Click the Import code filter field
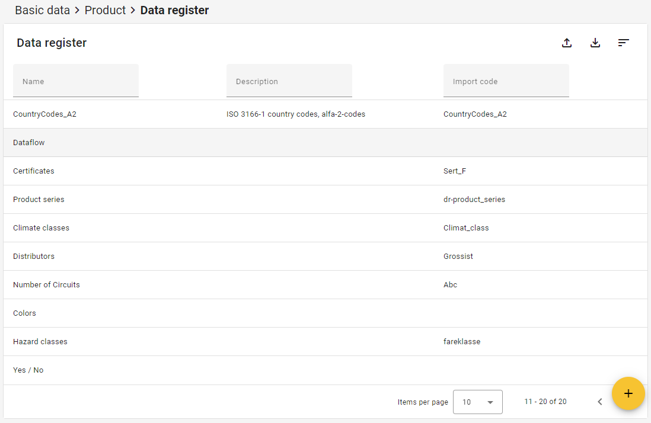This screenshot has height=423, width=651. tap(506, 81)
